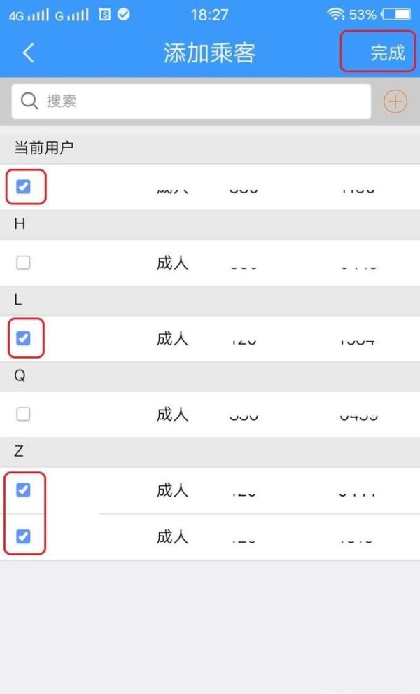Focus the 搜索 search input field
The height and width of the screenshot is (694, 420).
[203, 102]
